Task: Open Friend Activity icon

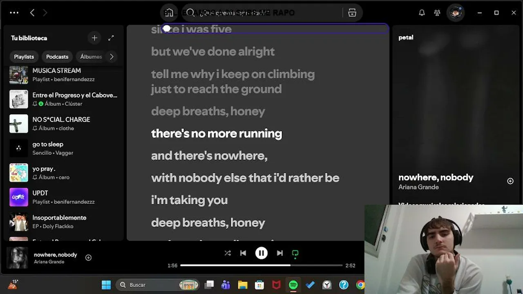Action: (x=437, y=13)
